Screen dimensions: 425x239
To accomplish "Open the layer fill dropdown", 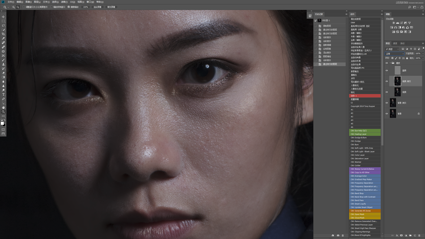I will coord(423,58).
